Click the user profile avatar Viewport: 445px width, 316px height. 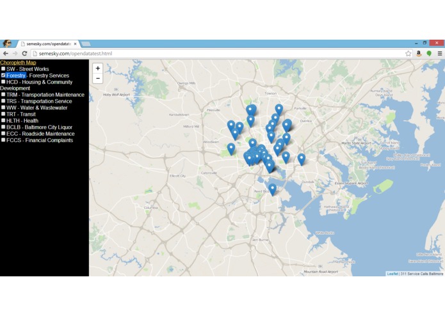[x=7, y=43]
